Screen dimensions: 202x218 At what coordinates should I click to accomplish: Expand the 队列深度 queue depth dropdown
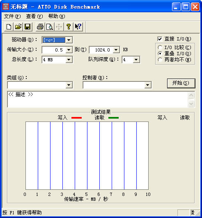tap(136, 60)
